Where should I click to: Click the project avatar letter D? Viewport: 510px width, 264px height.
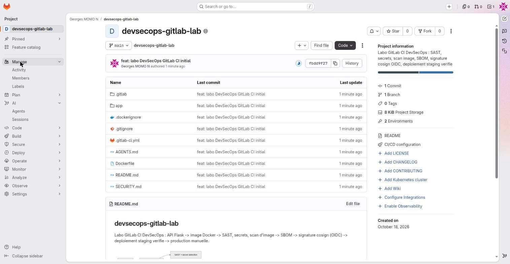click(x=112, y=31)
